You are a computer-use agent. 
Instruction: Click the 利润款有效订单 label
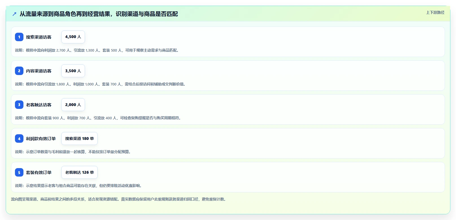(41, 138)
